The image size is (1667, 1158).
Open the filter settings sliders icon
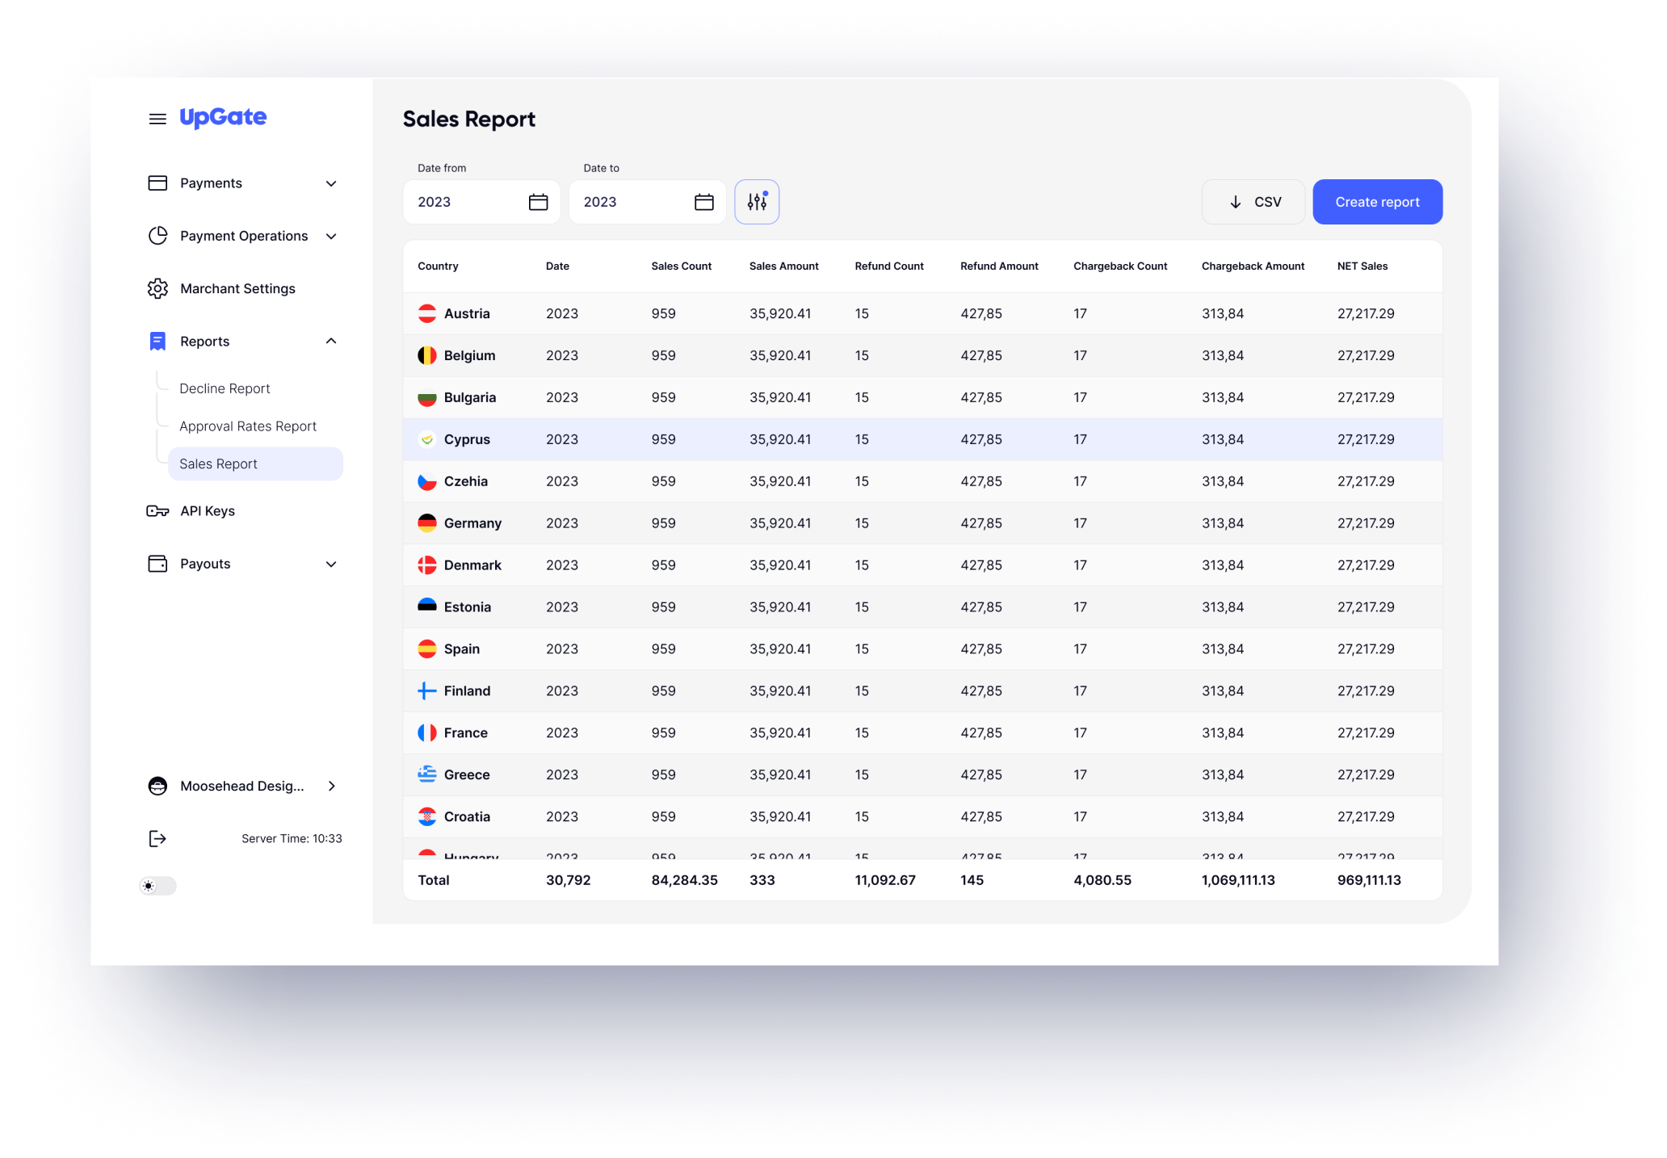[x=757, y=202]
